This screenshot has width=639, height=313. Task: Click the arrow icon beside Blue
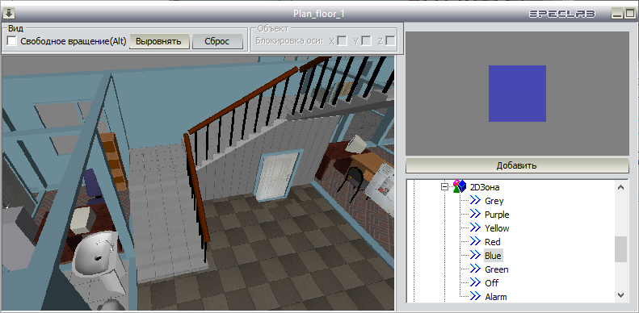(x=475, y=255)
